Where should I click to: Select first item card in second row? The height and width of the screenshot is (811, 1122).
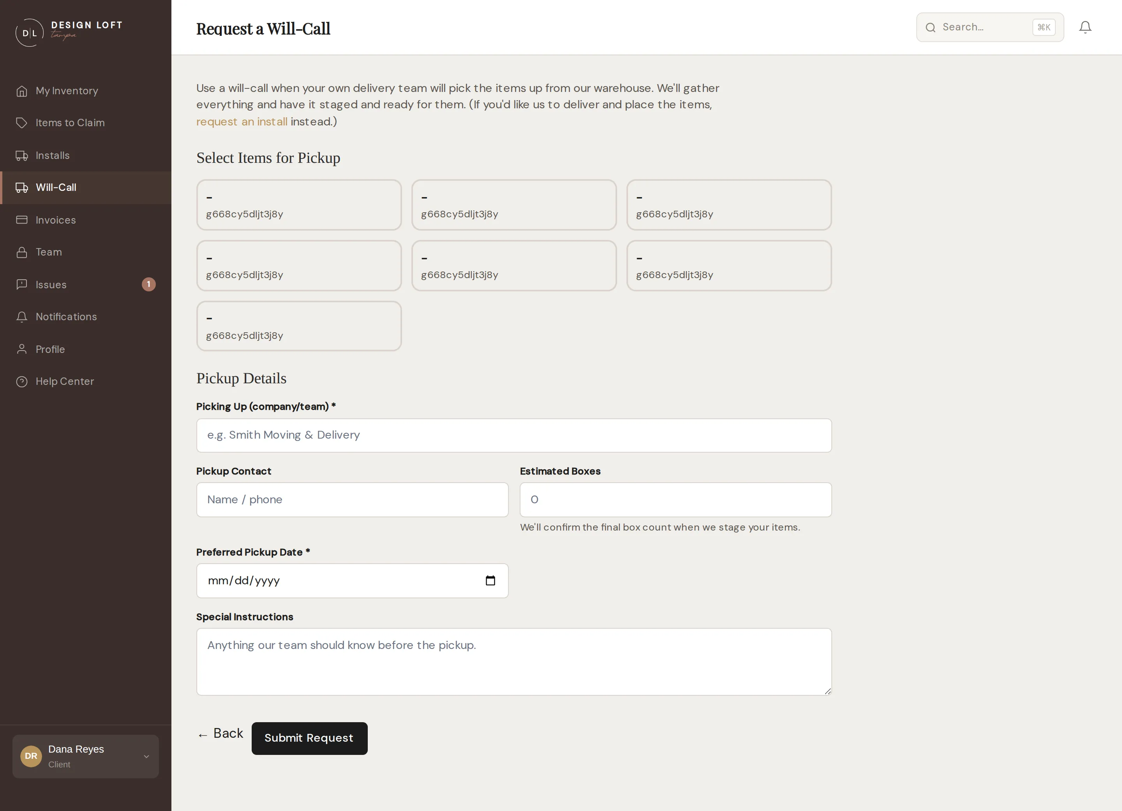299,266
